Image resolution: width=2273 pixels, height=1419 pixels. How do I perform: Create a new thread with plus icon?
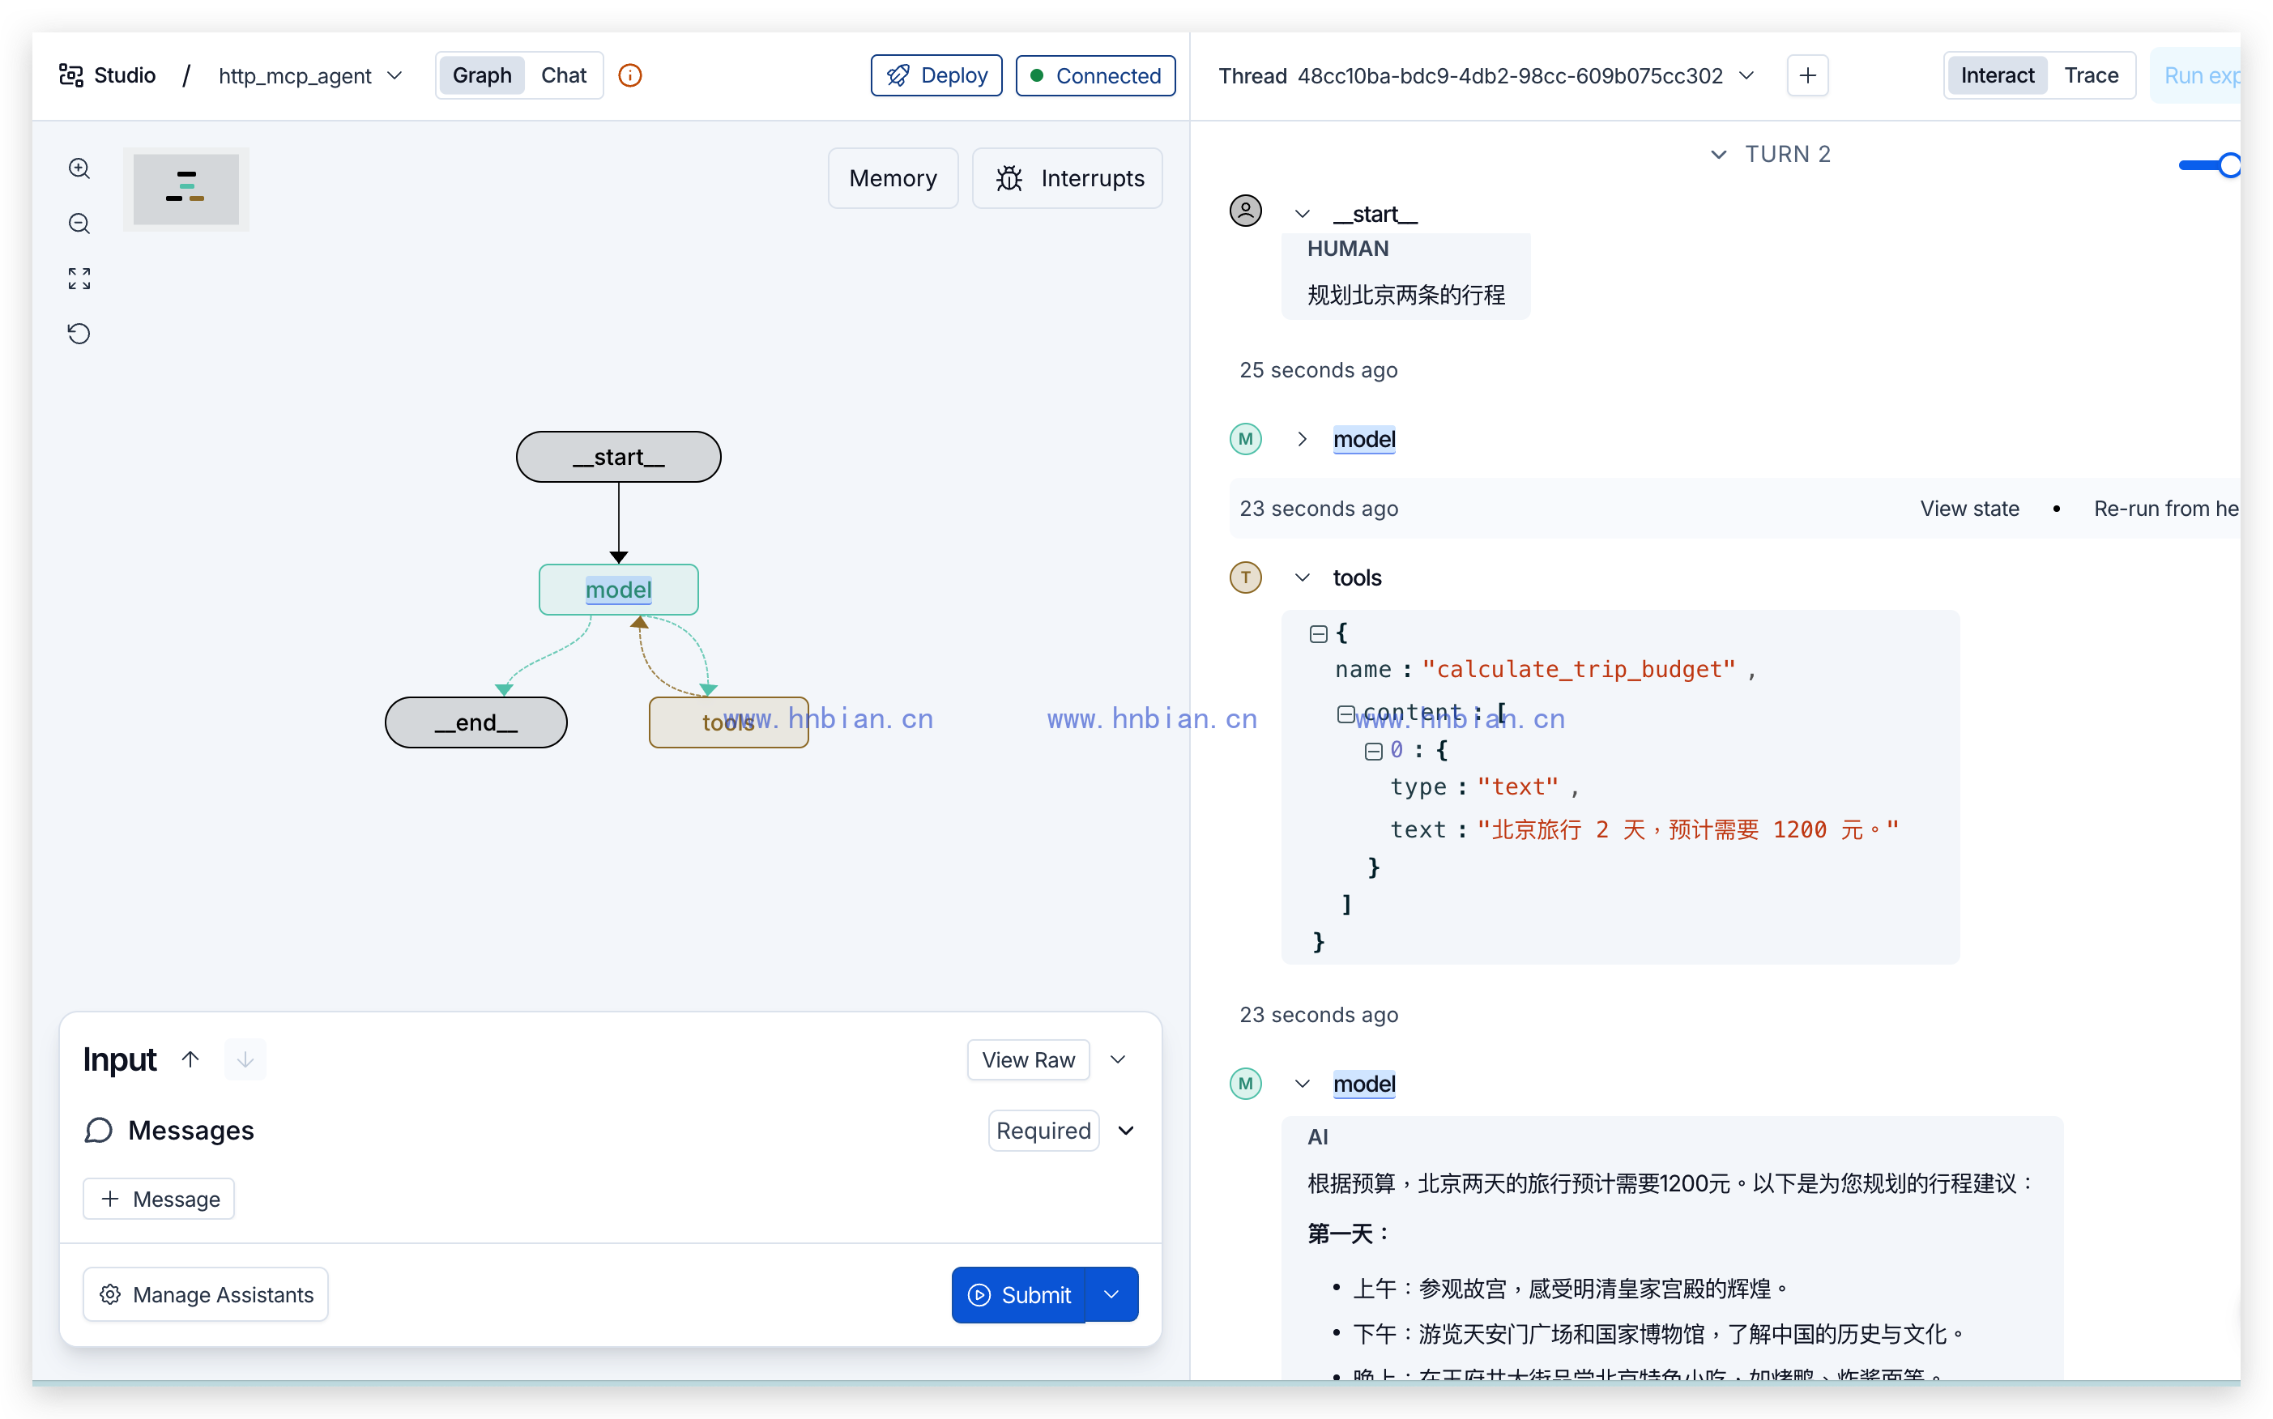coord(1807,75)
